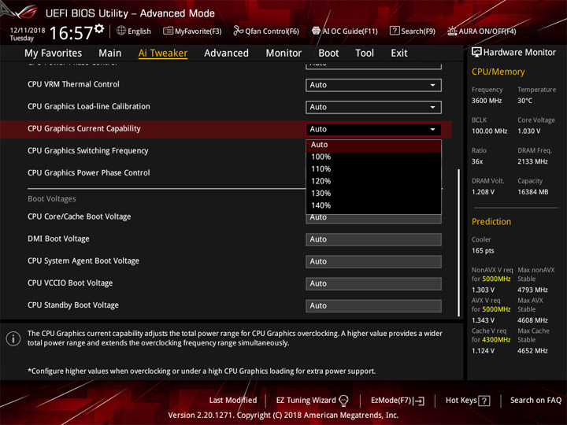Choose 140% current capability option

tap(373, 205)
